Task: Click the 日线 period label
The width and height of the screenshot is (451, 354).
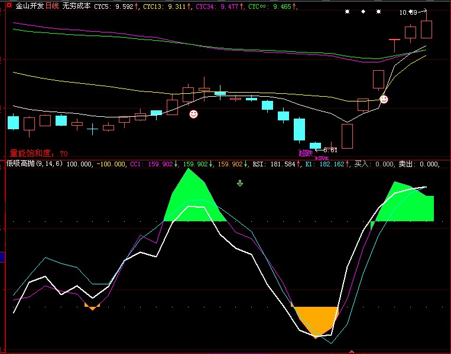Action: (x=52, y=6)
